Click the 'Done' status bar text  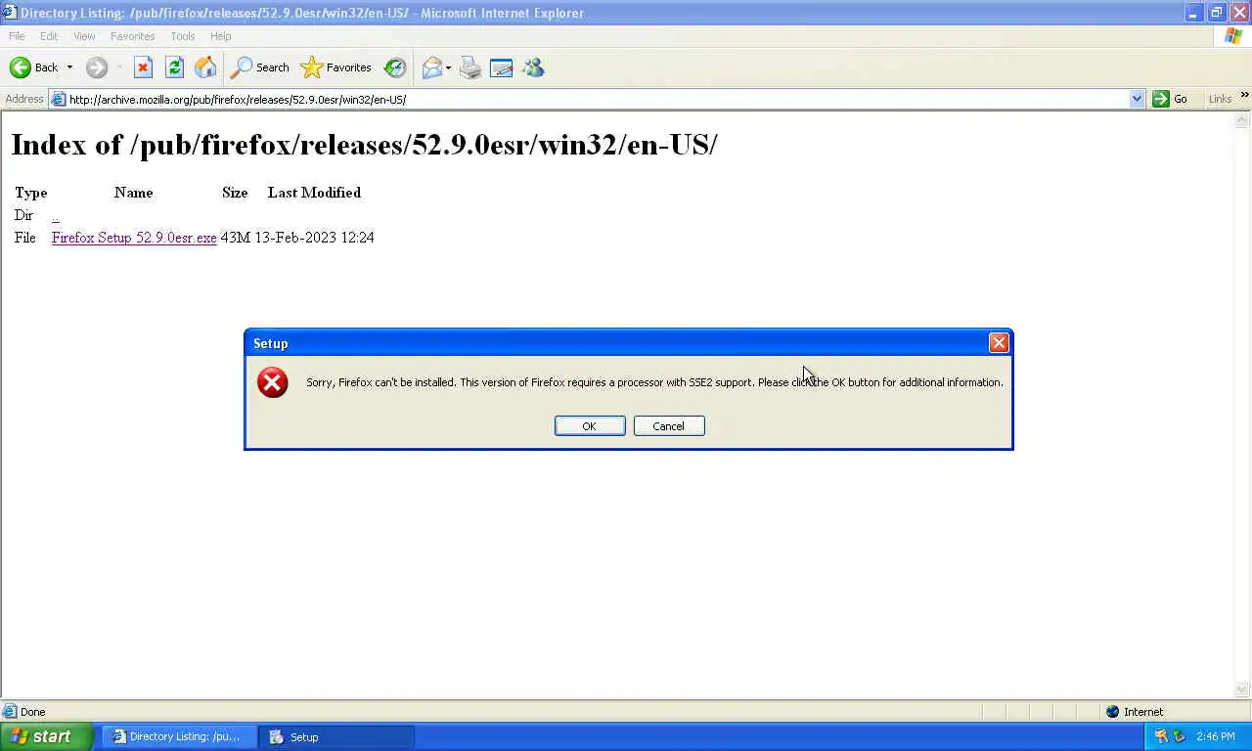pos(32,712)
